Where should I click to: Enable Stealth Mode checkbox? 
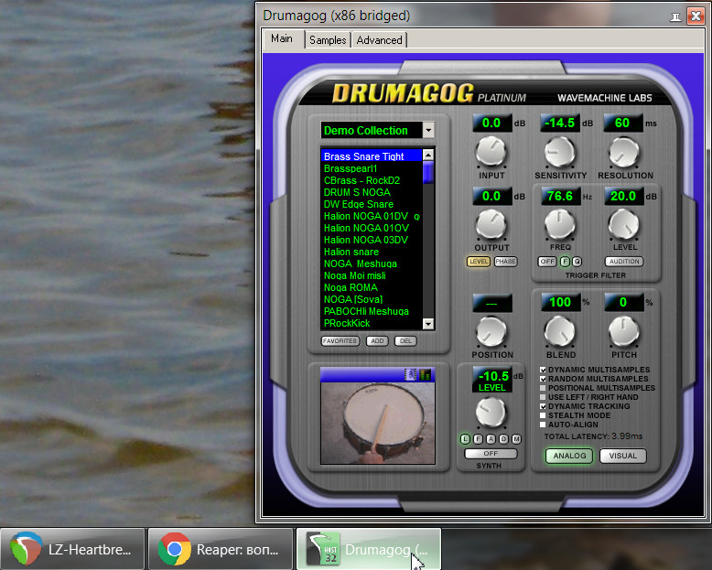(543, 415)
